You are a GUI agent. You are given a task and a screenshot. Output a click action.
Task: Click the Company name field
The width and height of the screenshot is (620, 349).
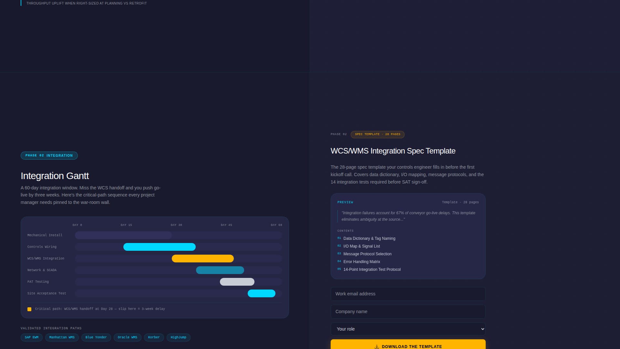(408, 311)
